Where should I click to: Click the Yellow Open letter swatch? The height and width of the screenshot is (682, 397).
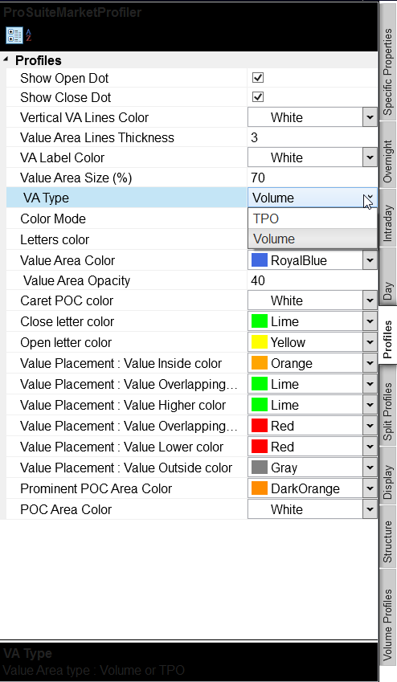click(x=260, y=342)
